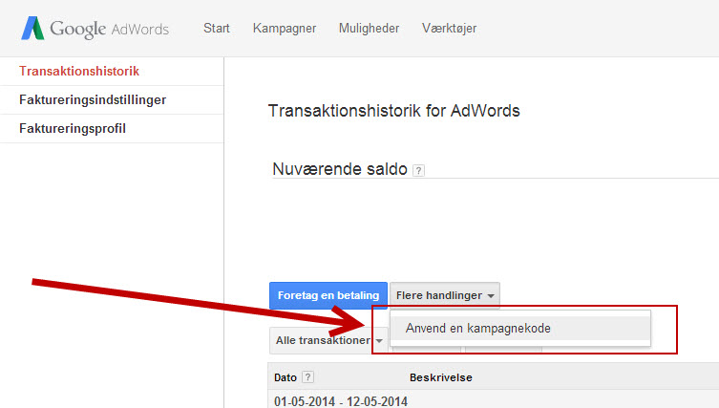Screen dimensions: 719x408
Task: Open the Alle transaktioner filter dropdown
Action: [328, 340]
